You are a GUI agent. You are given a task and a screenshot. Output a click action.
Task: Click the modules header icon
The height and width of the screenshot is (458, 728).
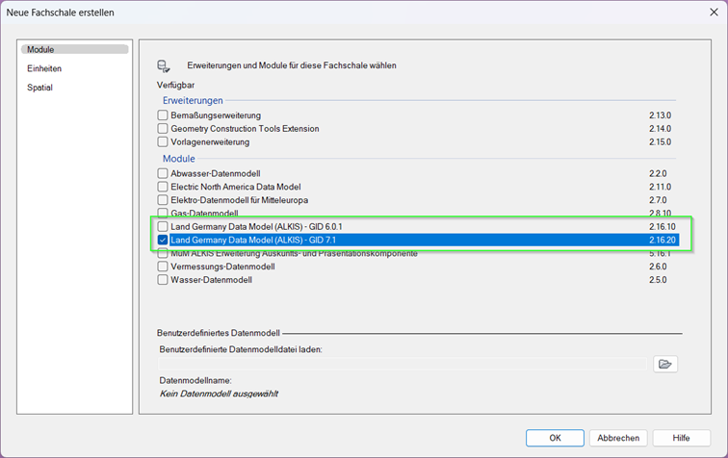(164, 65)
